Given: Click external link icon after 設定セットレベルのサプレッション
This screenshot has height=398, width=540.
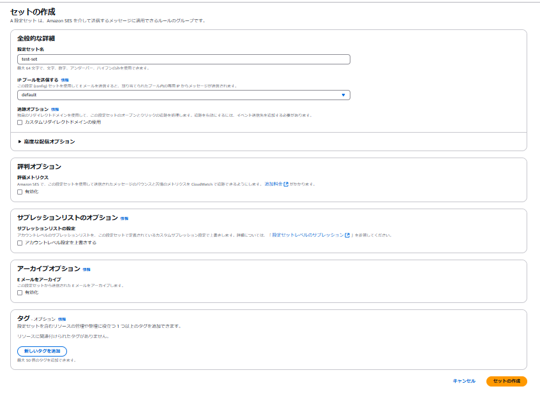Looking at the screenshot, I should pyautogui.click(x=347, y=235).
